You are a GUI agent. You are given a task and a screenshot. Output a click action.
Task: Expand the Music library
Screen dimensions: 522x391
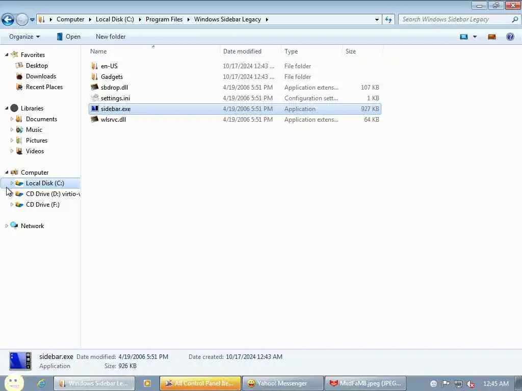coord(12,129)
